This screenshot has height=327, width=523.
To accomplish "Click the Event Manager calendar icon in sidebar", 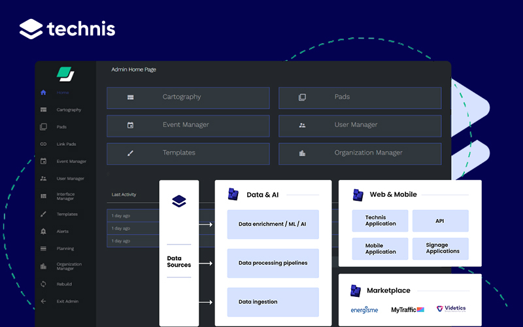I will 43,161.
